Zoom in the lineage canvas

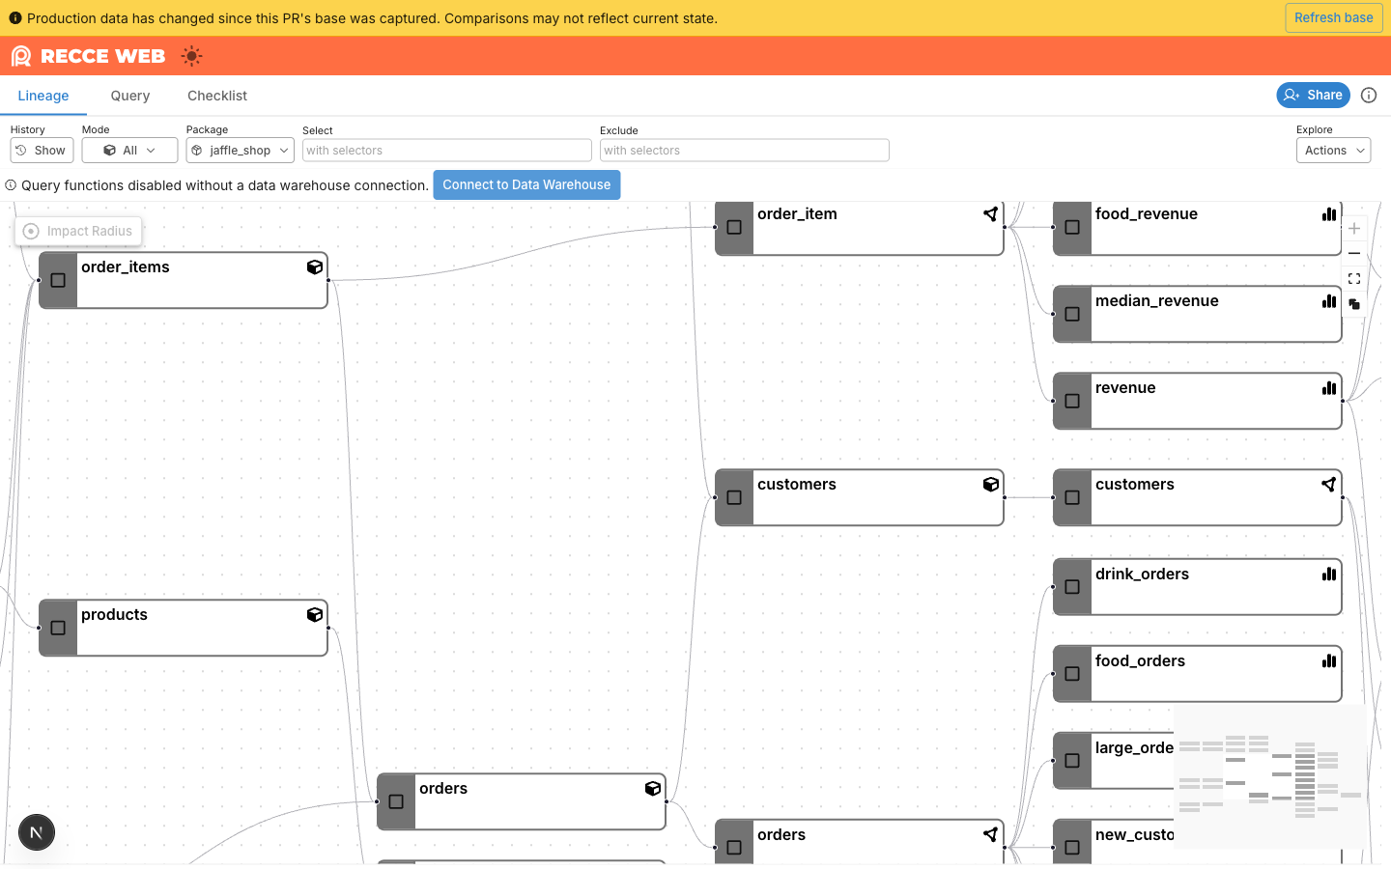(x=1354, y=229)
